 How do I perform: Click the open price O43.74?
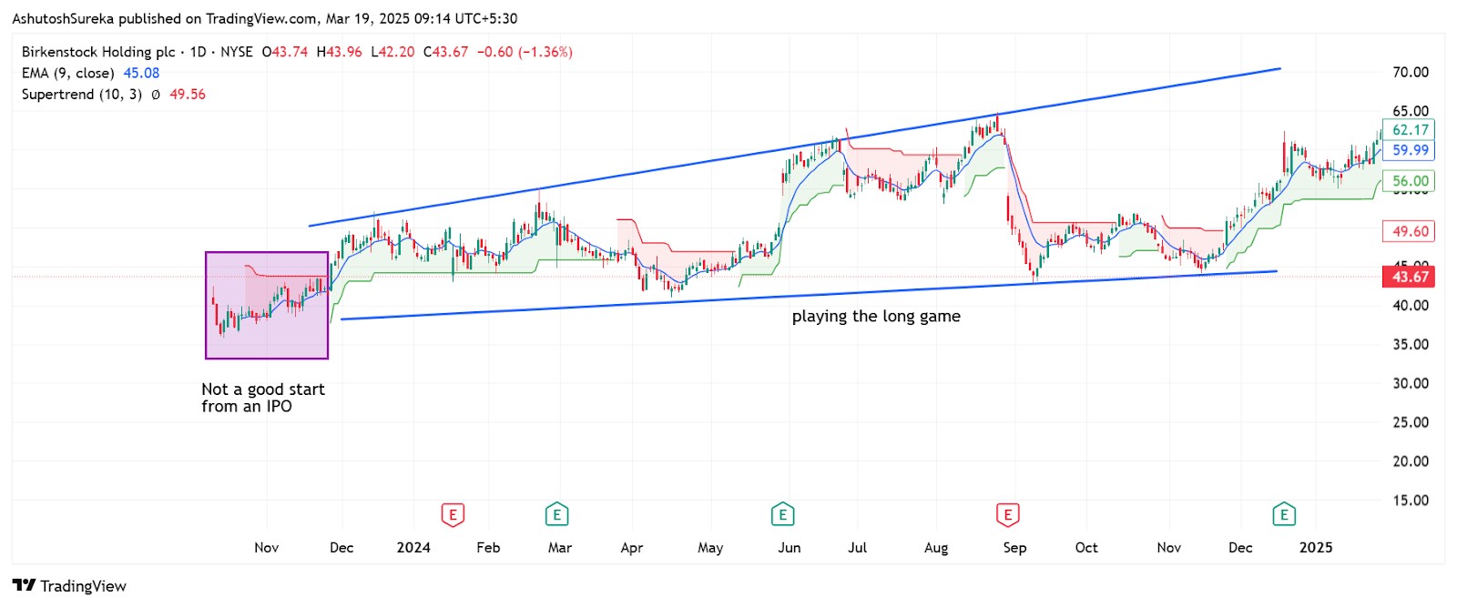point(285,52)
